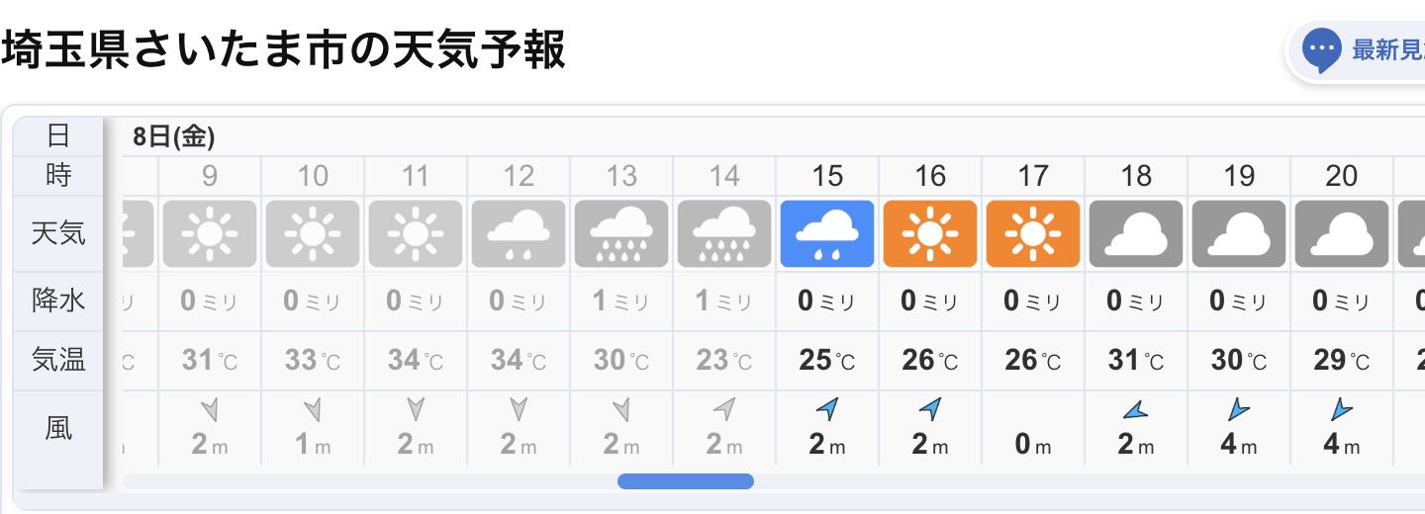1425x514 pixels.
Task: Click the sunny weather icon at 9 o'clock
Action: point(210,234)
